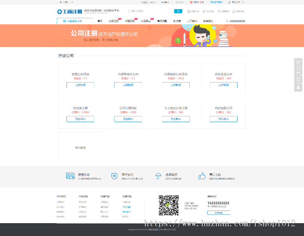Click 立即购买 under 合伙企业公司
The image size is (304, 236).
[224, 85]
